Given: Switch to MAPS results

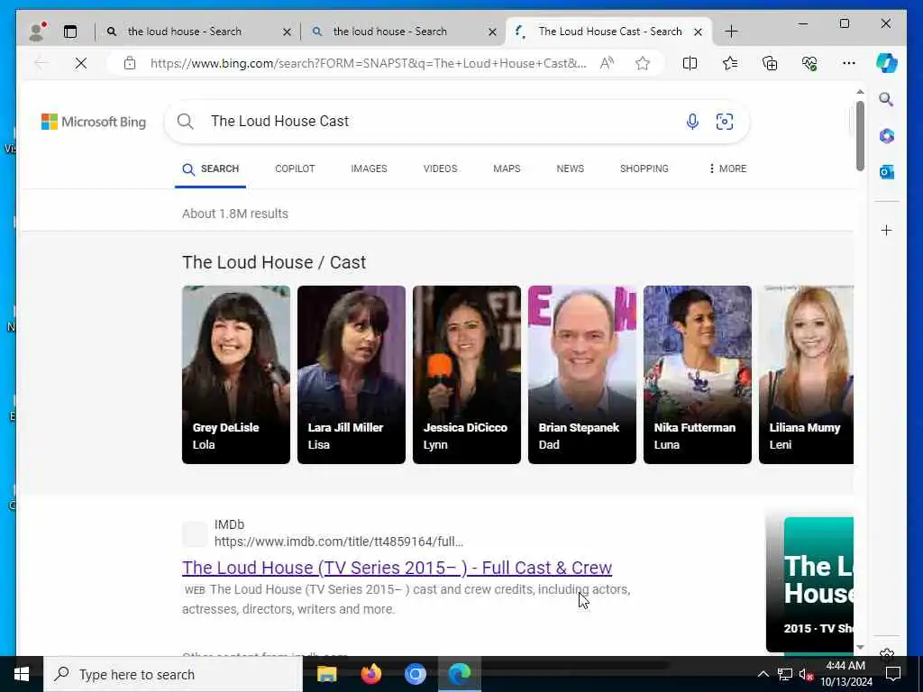Looking at the screenshot, I should point(507,168).
